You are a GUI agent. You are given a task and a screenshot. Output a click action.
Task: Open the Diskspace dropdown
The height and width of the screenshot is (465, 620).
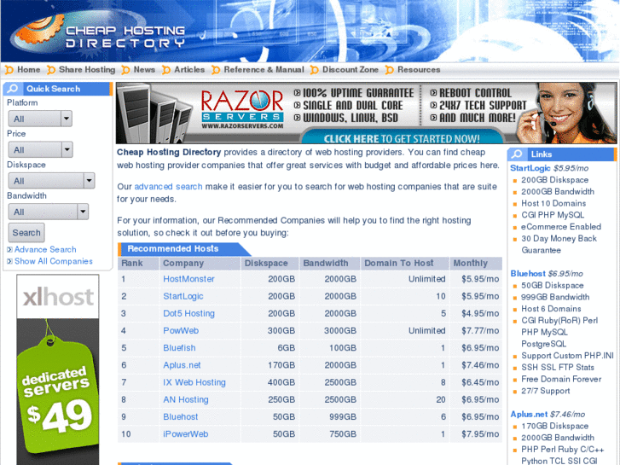pyautogui.click(x=51, y=181)
